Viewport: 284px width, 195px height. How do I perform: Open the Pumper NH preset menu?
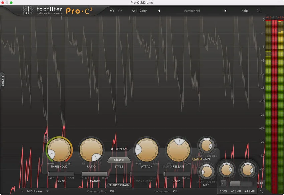coord(192,11)
